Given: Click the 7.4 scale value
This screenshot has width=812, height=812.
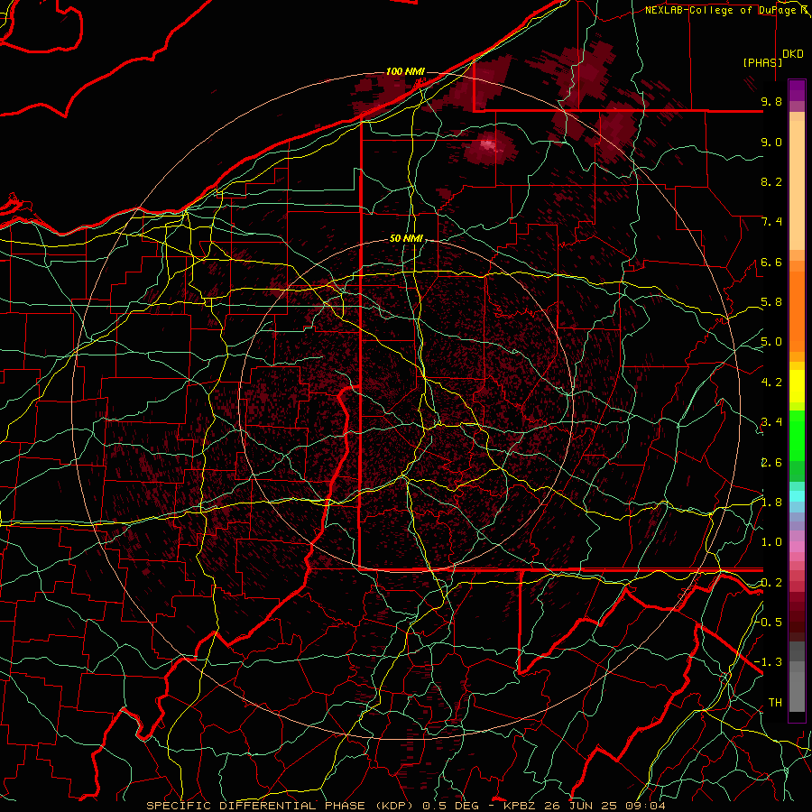Looking at the screenshot, I should pyautogui.click(x=771, y=222).
